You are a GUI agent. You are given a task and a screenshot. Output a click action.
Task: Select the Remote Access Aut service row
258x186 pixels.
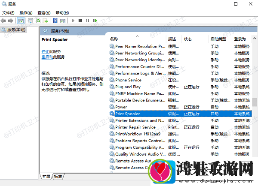tap(133, 161)
